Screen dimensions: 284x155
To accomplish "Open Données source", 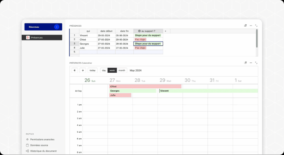I will (x=39, y=145).
